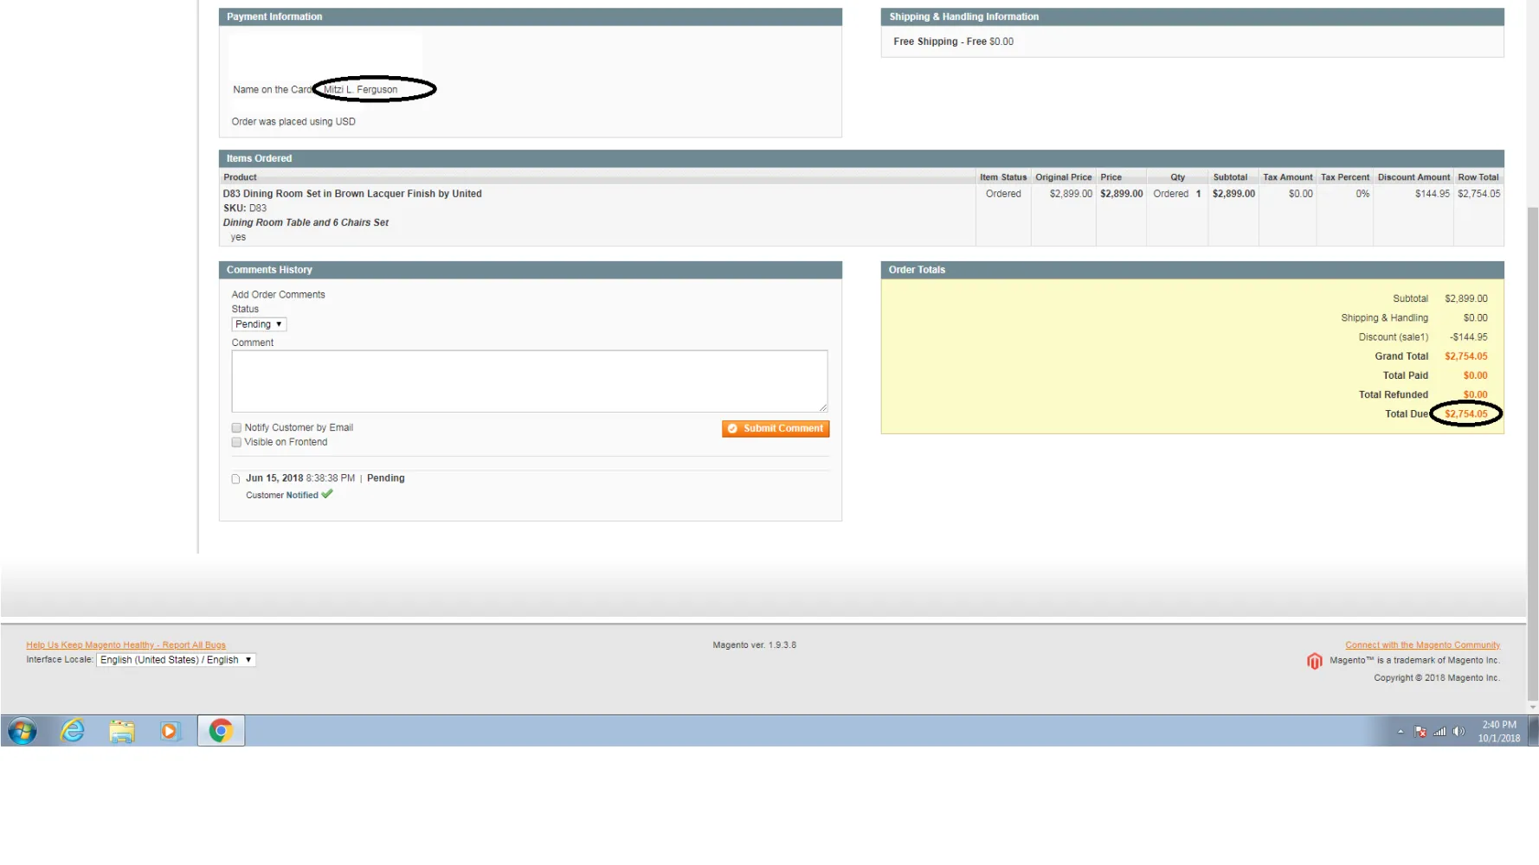The image size is (1539, 865).
Task: Click the Total Paid value $0.00
Action: click(x=1475, y=376)
